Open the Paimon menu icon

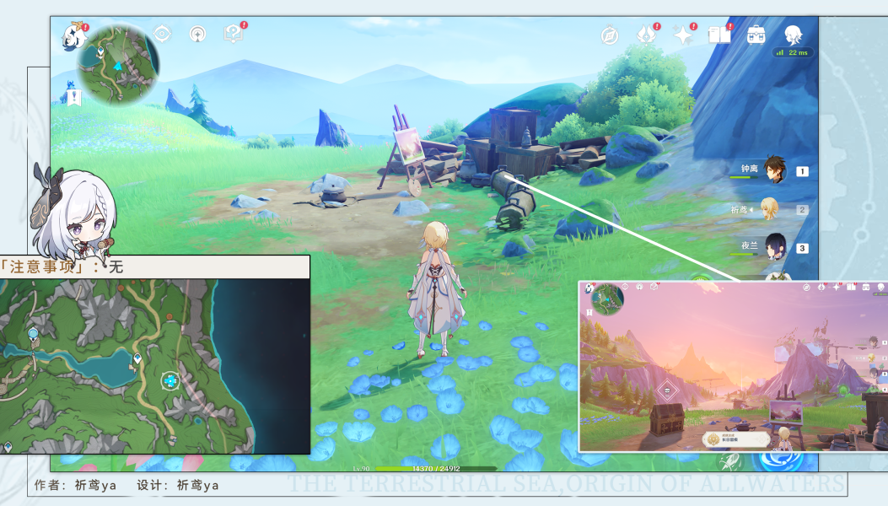74,37
